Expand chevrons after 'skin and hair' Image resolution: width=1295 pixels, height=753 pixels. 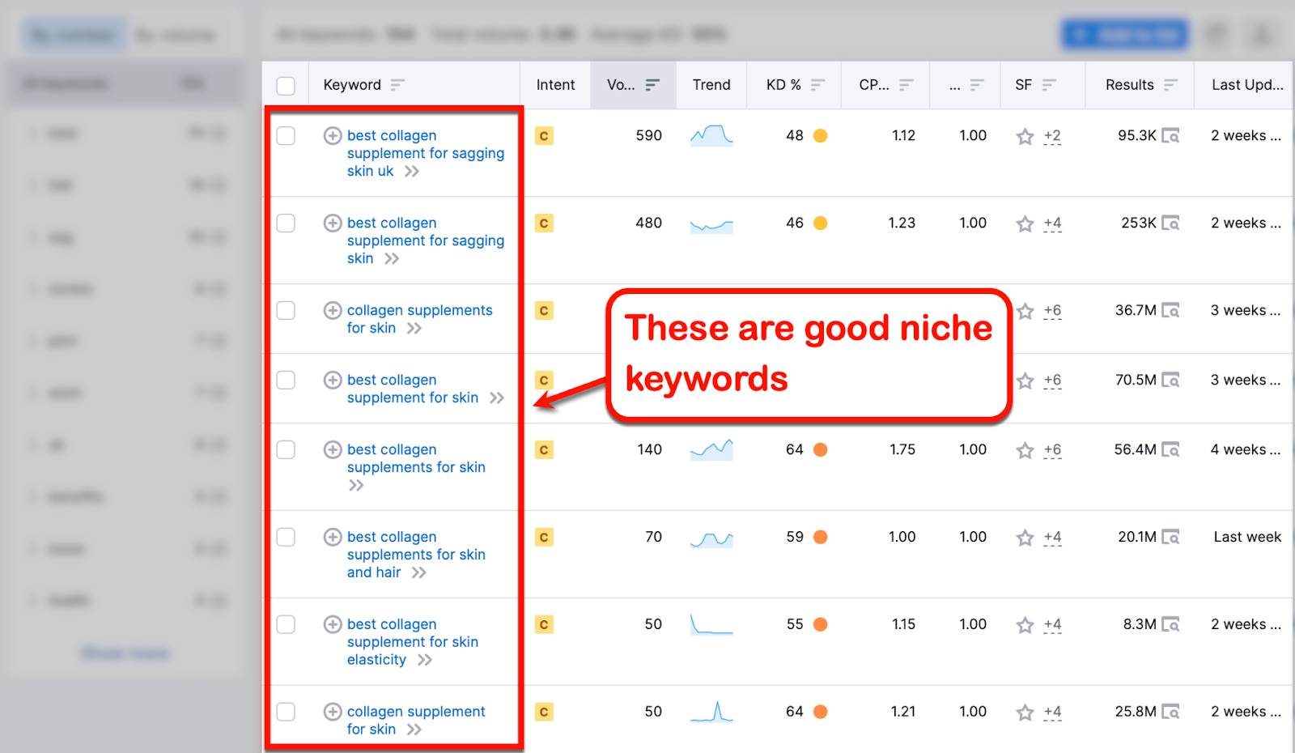coord(418,573)
